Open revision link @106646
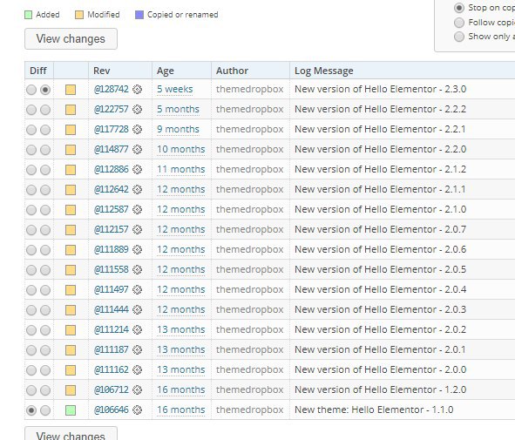Screen dimensions: 515x440 [x=112, y=410]
